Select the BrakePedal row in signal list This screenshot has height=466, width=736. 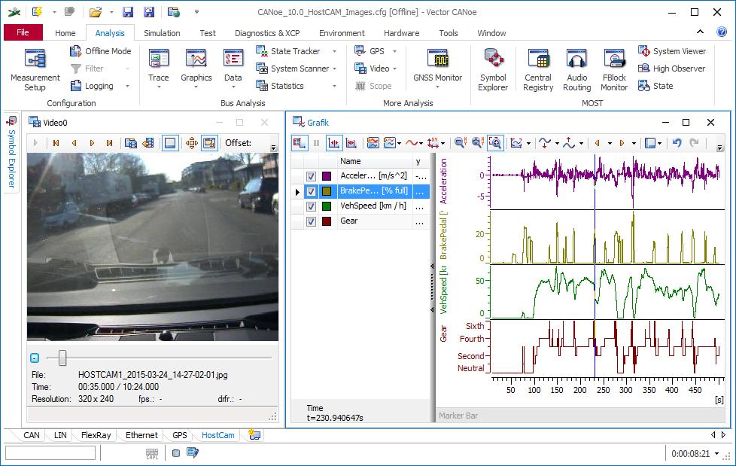pos(373,191)
